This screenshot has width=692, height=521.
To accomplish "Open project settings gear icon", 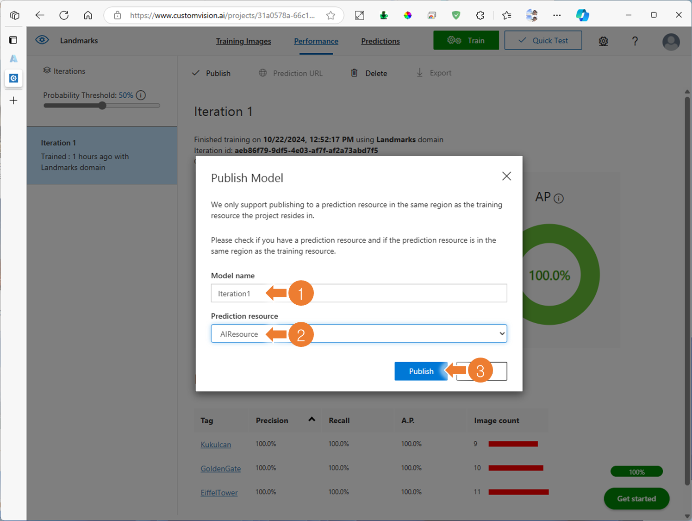I will click(603, 41).
